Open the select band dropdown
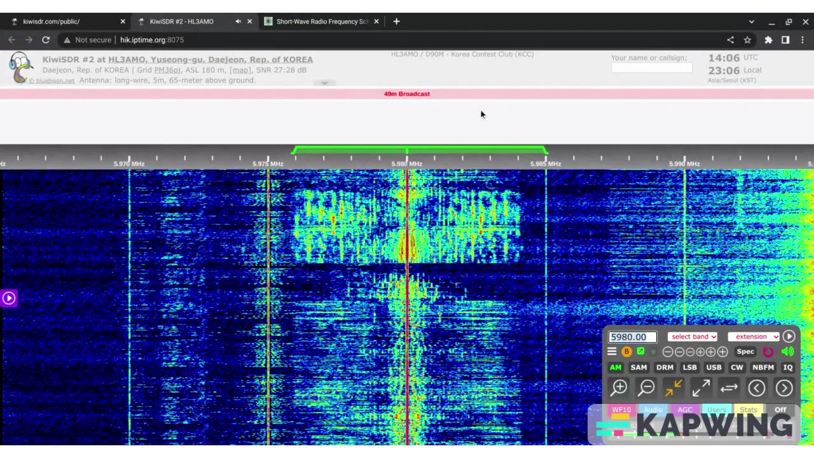Viewport: 814px width, 458px height. (x=693, y=337)
